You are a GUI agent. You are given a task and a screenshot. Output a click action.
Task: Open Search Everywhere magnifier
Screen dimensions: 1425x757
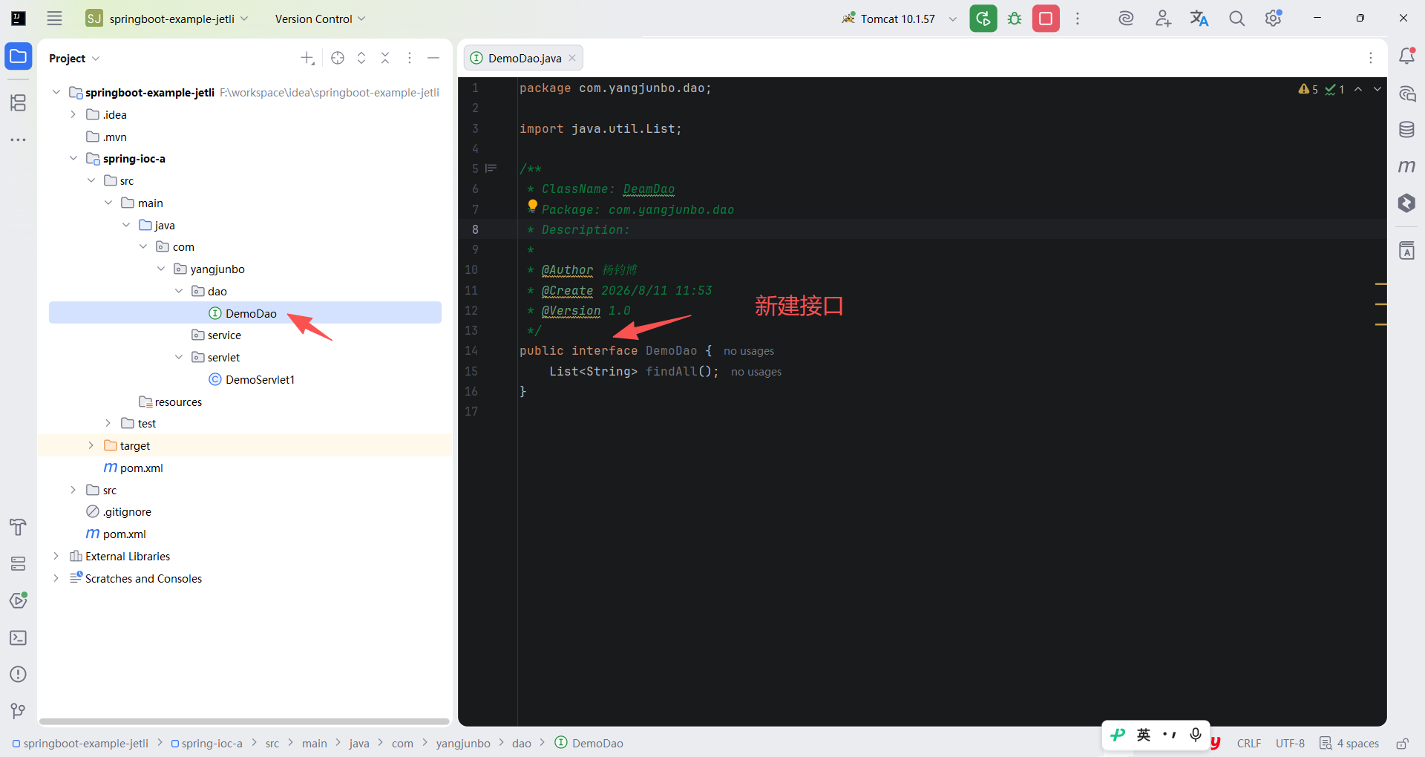(x=1236, y=19)
